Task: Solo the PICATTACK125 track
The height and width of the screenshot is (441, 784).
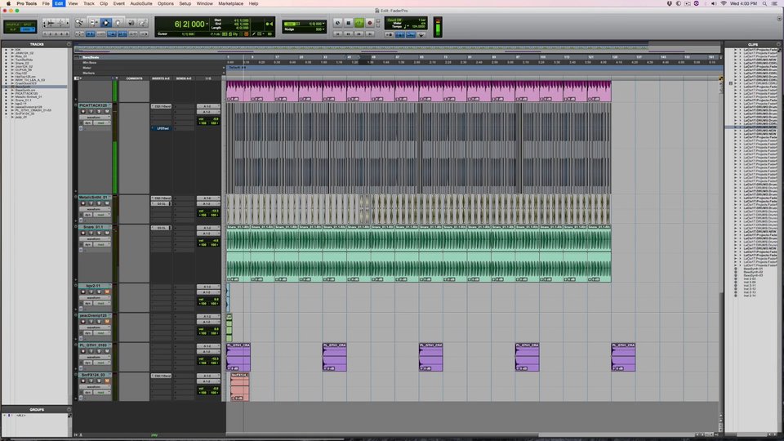Action: point(99,112)
